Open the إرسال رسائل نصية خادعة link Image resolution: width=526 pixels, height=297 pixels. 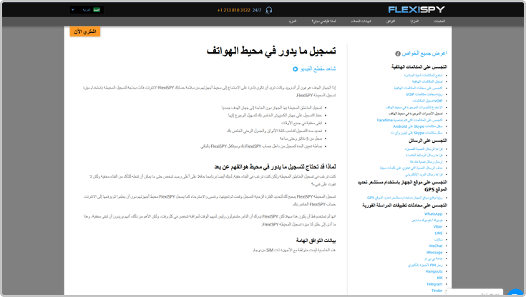(x=427, y=162)
